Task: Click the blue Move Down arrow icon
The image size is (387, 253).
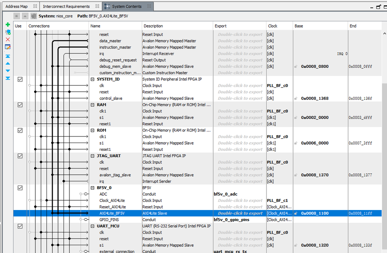Action: 8,71
